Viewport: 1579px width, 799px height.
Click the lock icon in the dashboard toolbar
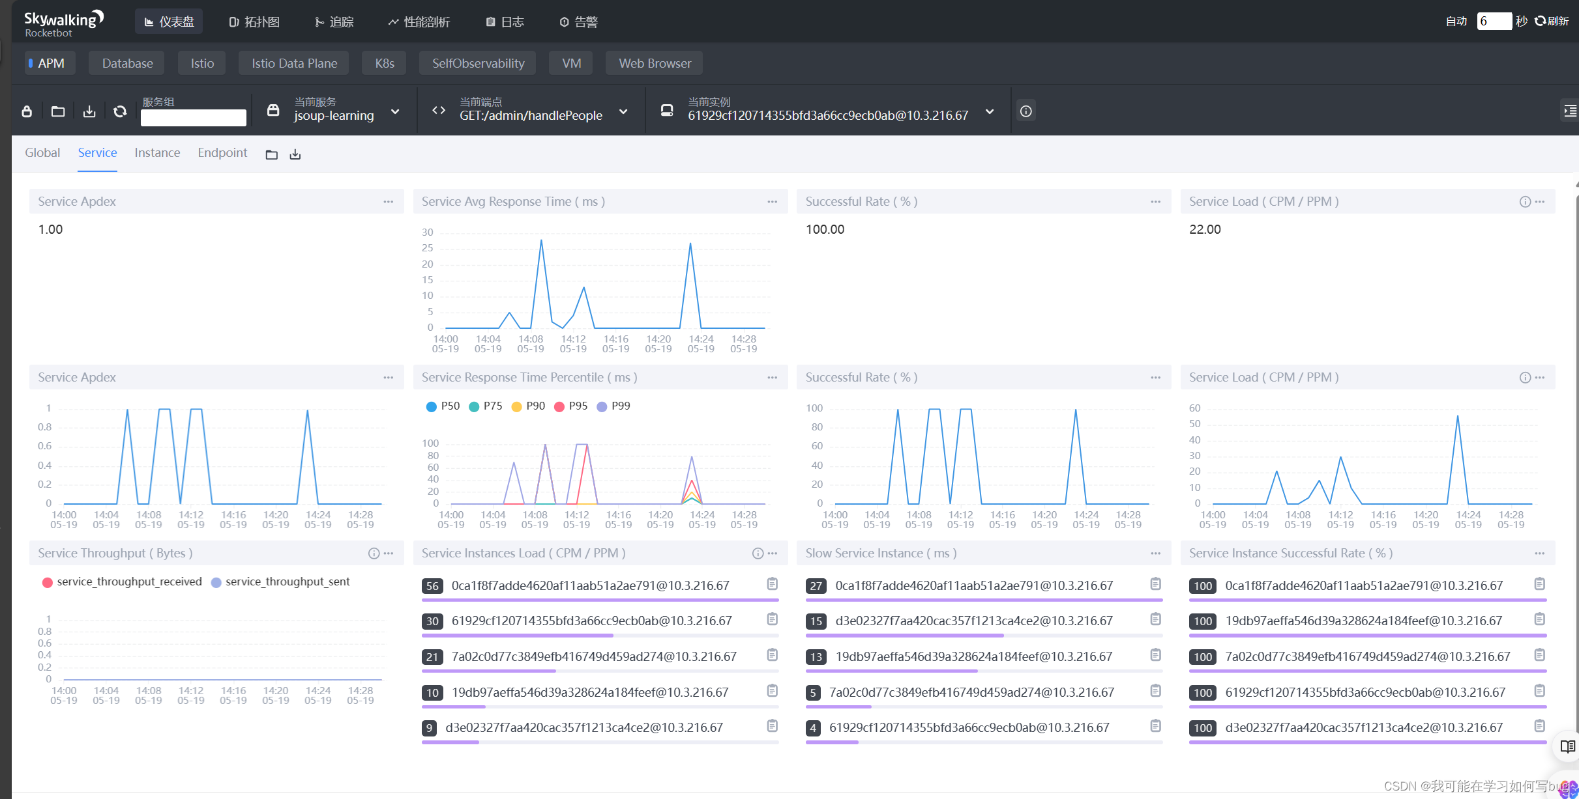pyautogui.click(x=27, y=111)
